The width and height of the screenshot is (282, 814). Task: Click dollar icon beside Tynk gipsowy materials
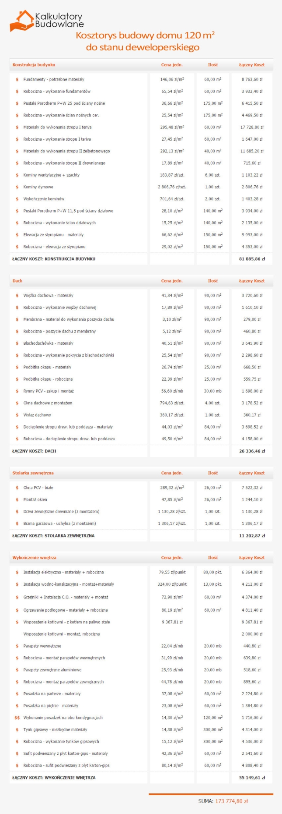coord(17,730)
